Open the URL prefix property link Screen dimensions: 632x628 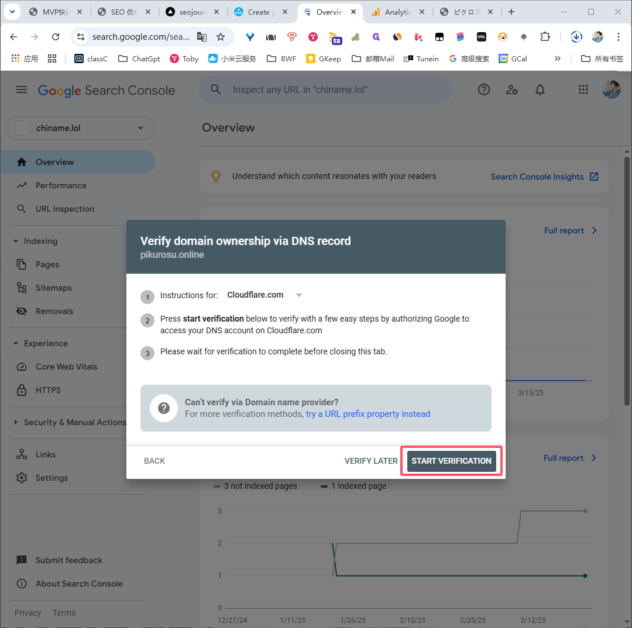coord(367,414)
